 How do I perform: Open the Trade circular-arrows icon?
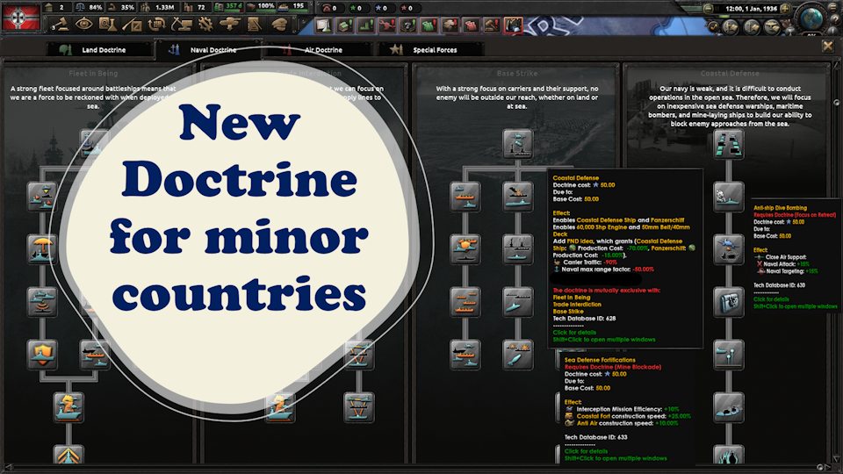click(x=157, y=25)
